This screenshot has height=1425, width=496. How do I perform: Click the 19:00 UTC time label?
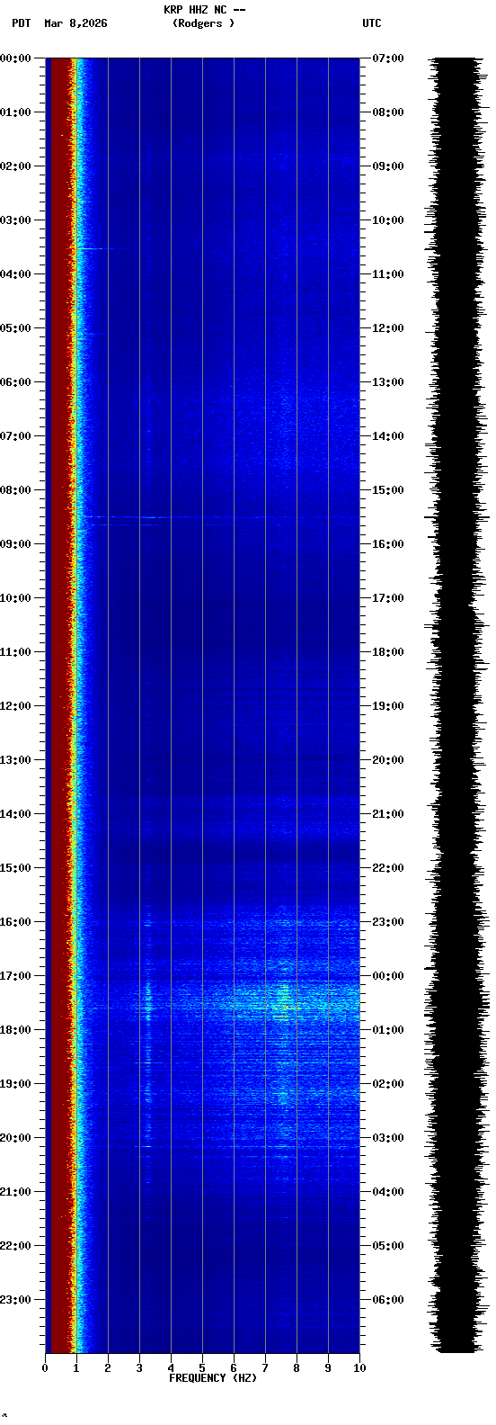(388, 706)
